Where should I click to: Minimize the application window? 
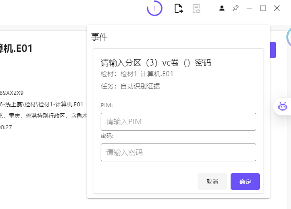(249, 8)
